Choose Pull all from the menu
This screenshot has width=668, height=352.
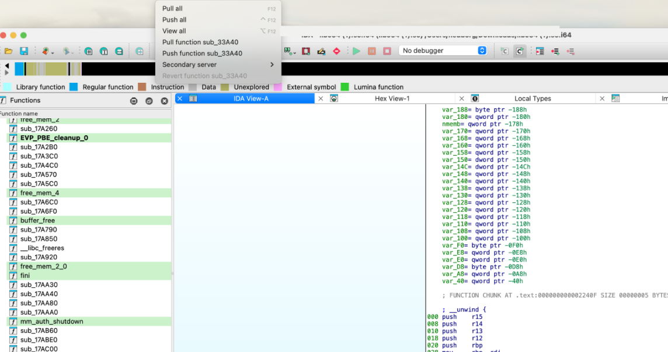pos(172,9)
